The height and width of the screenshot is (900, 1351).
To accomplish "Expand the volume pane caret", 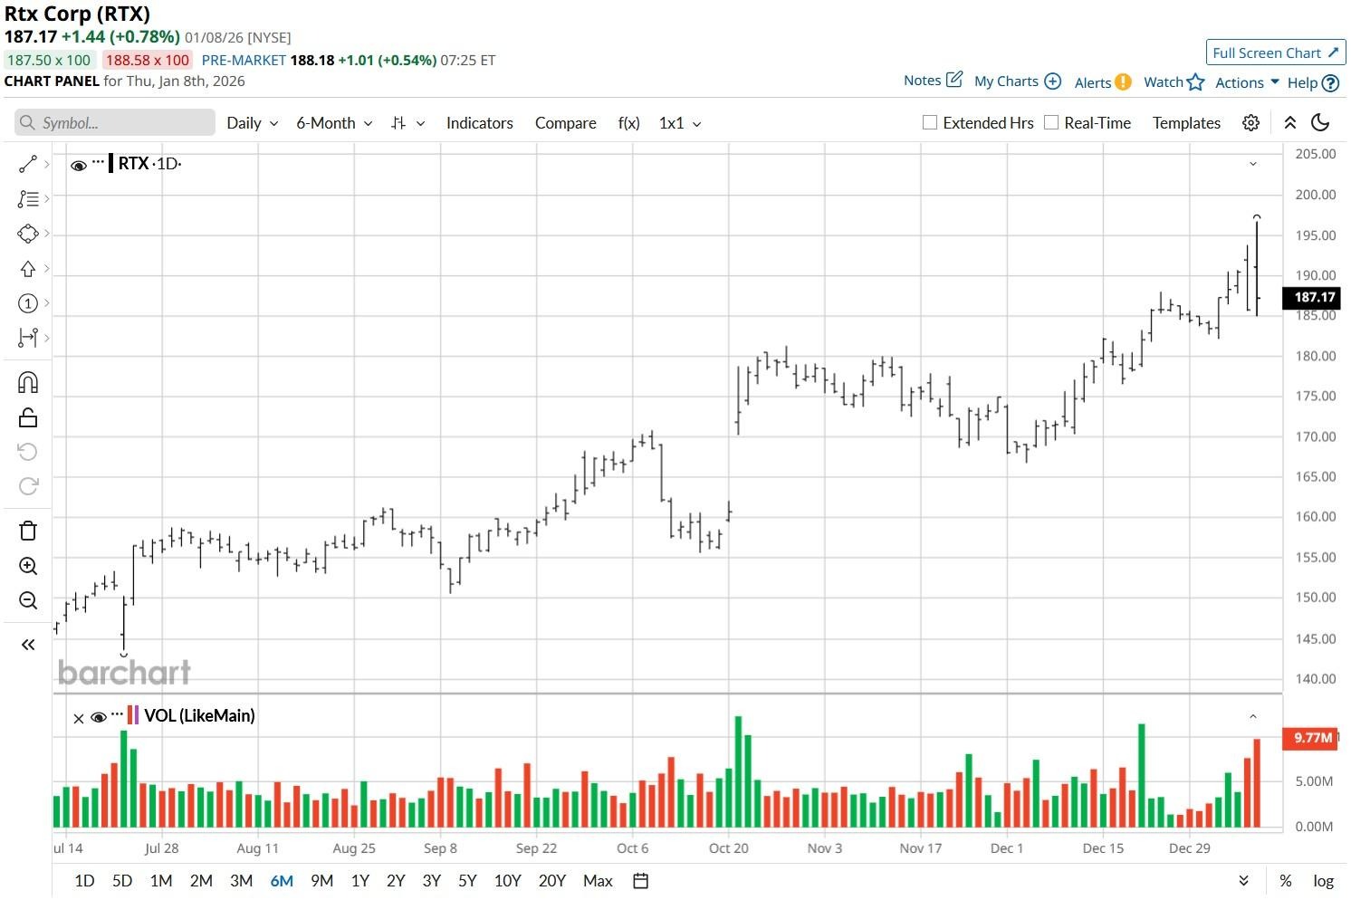I will pos(1253,716).
